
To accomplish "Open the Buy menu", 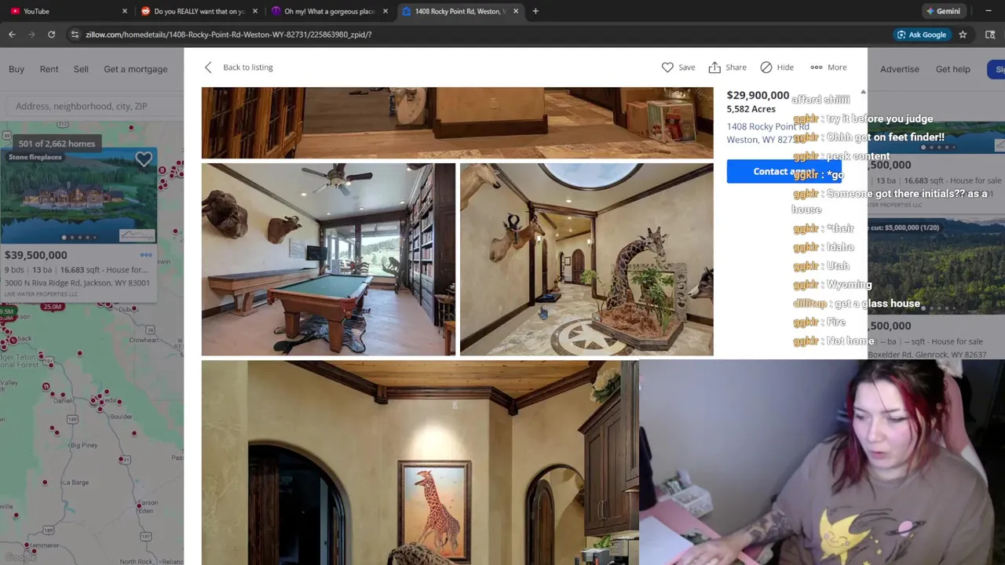I will 16,69.
